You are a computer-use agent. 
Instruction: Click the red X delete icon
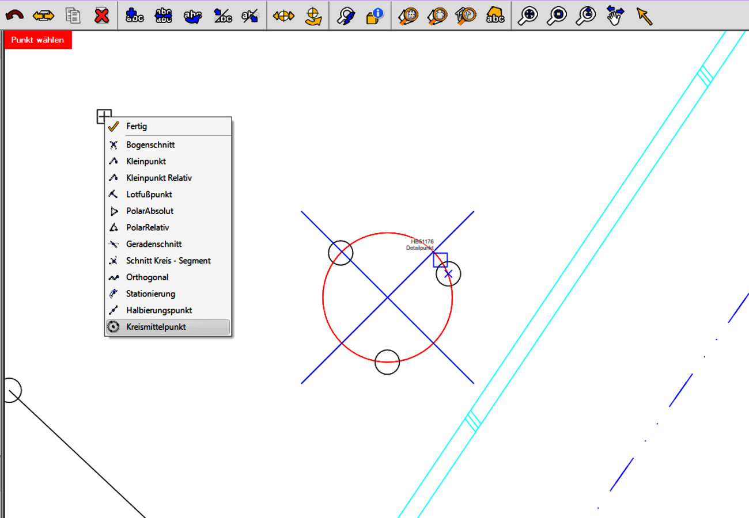tap(102, 16)
